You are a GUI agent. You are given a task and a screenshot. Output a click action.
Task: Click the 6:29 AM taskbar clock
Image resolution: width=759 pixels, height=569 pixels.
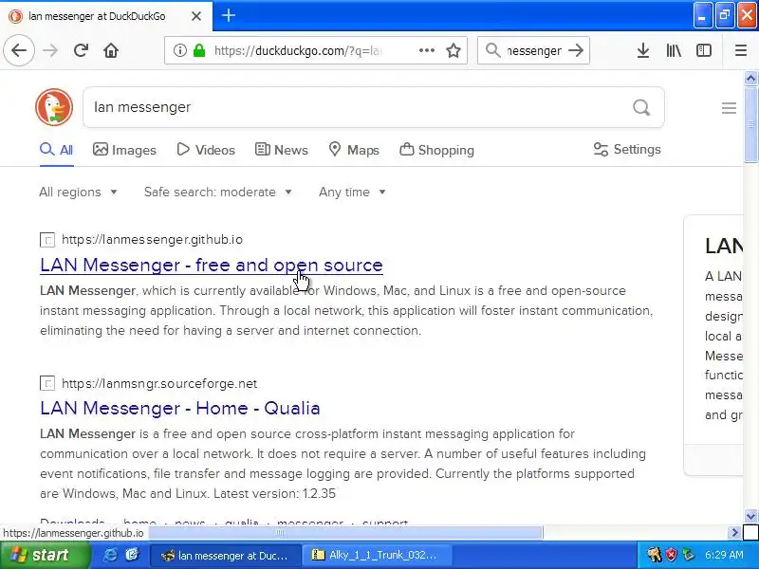tap(724, 555)
